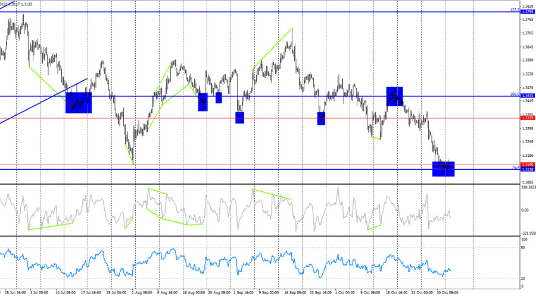Click the 1.3295 price scale value
The height and width of the screenshot is (297, 536).
528,128
